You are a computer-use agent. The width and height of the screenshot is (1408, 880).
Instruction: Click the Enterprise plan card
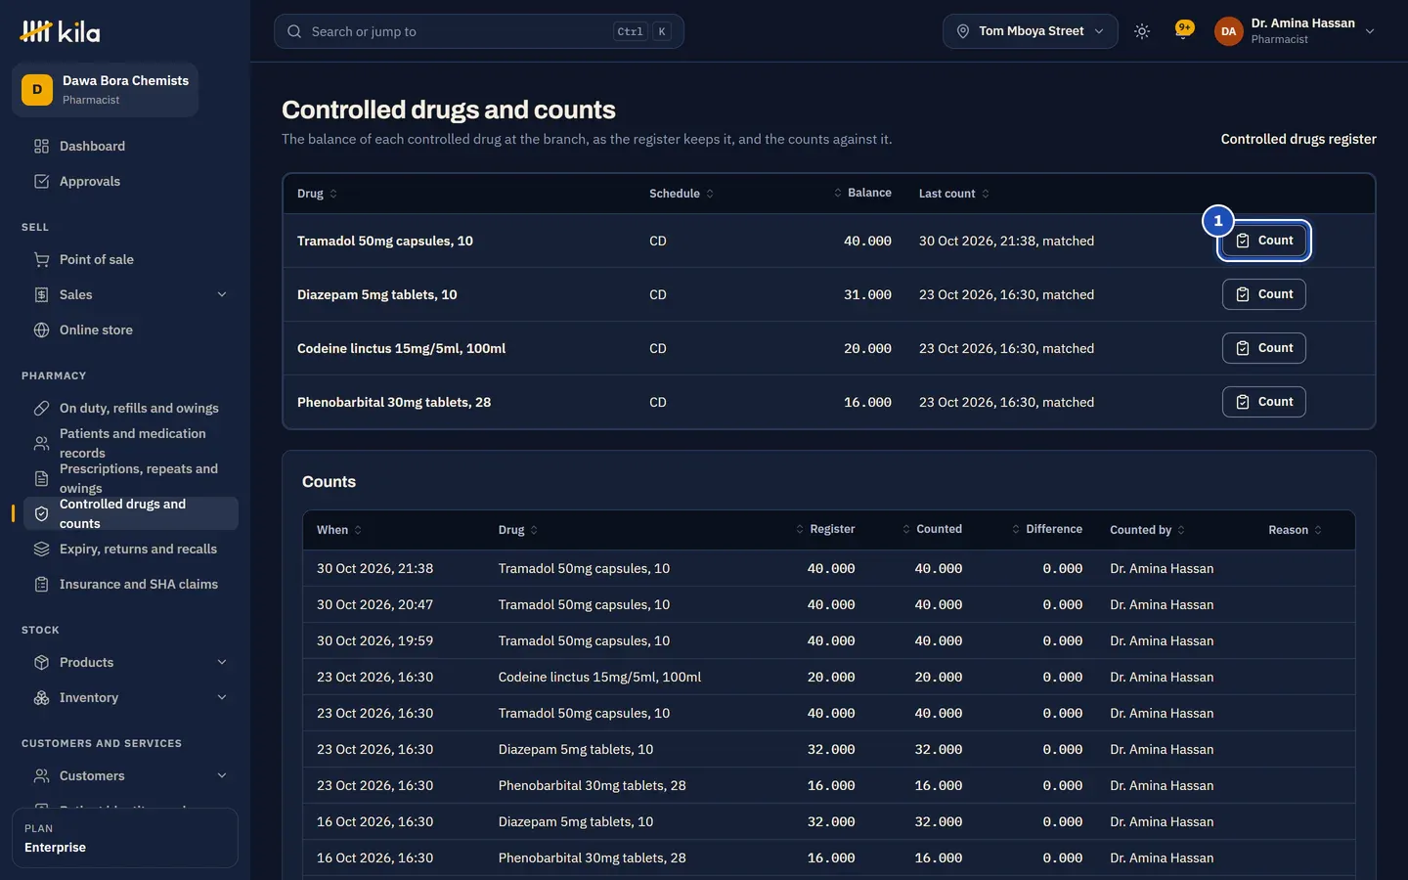pos(125,838)
